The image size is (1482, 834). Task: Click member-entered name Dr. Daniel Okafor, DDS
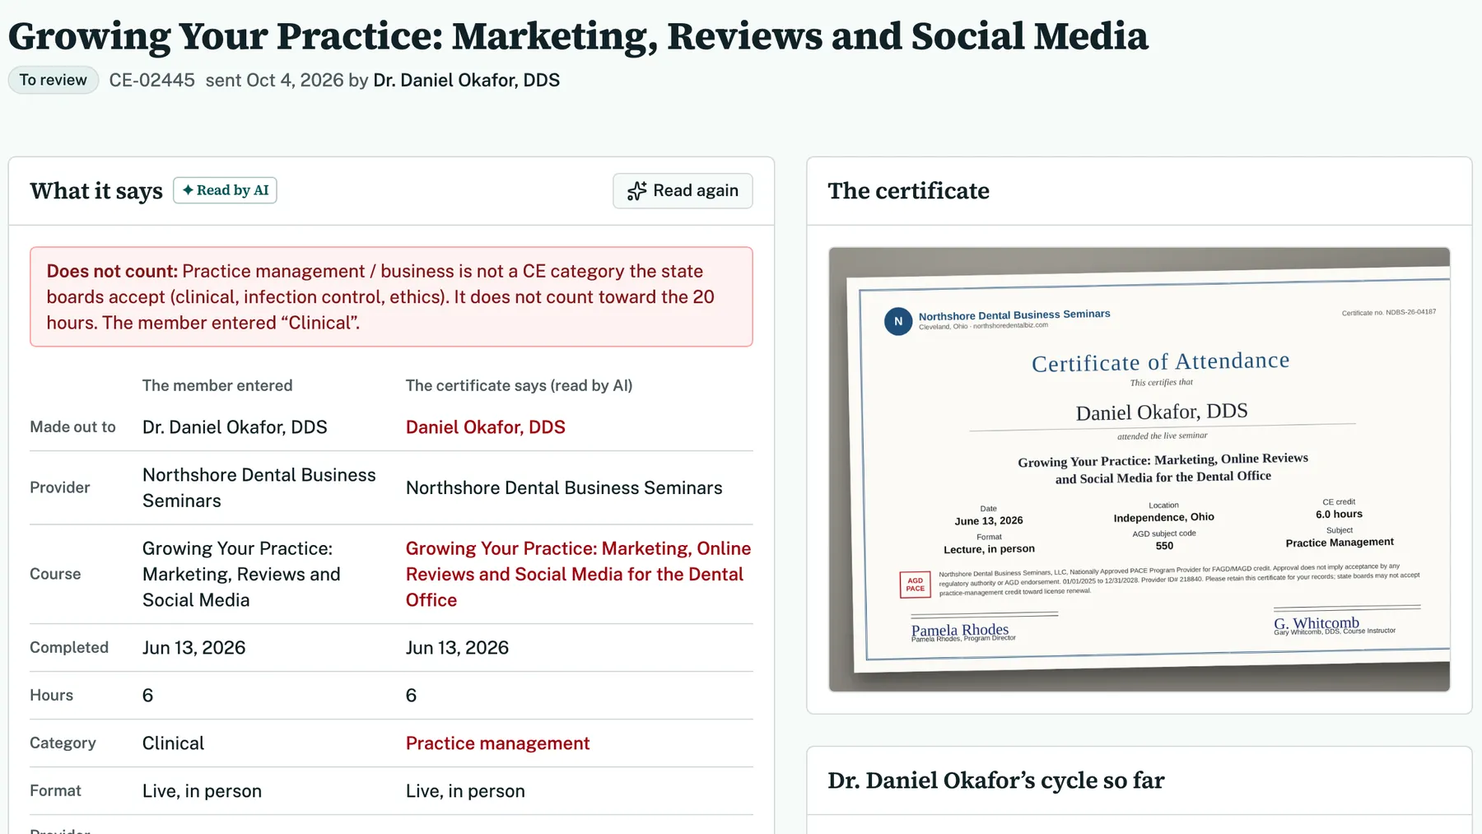235,427
